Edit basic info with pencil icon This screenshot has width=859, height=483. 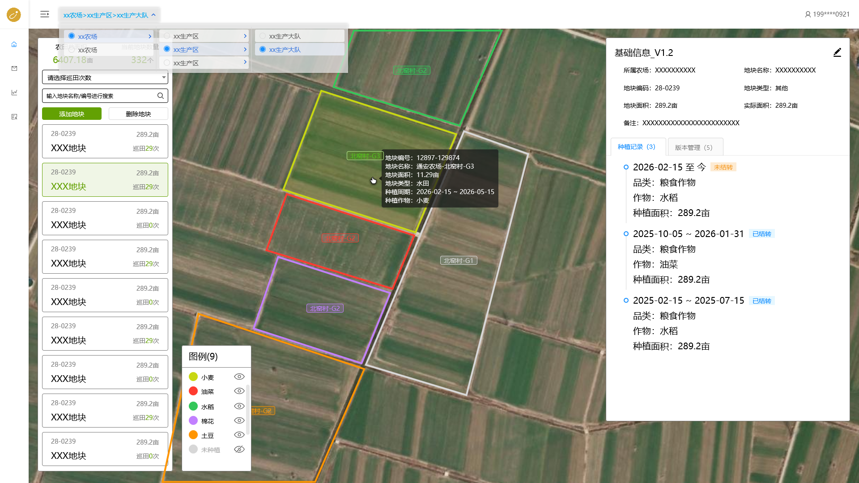pyautogui.click(x=837, y=53)
